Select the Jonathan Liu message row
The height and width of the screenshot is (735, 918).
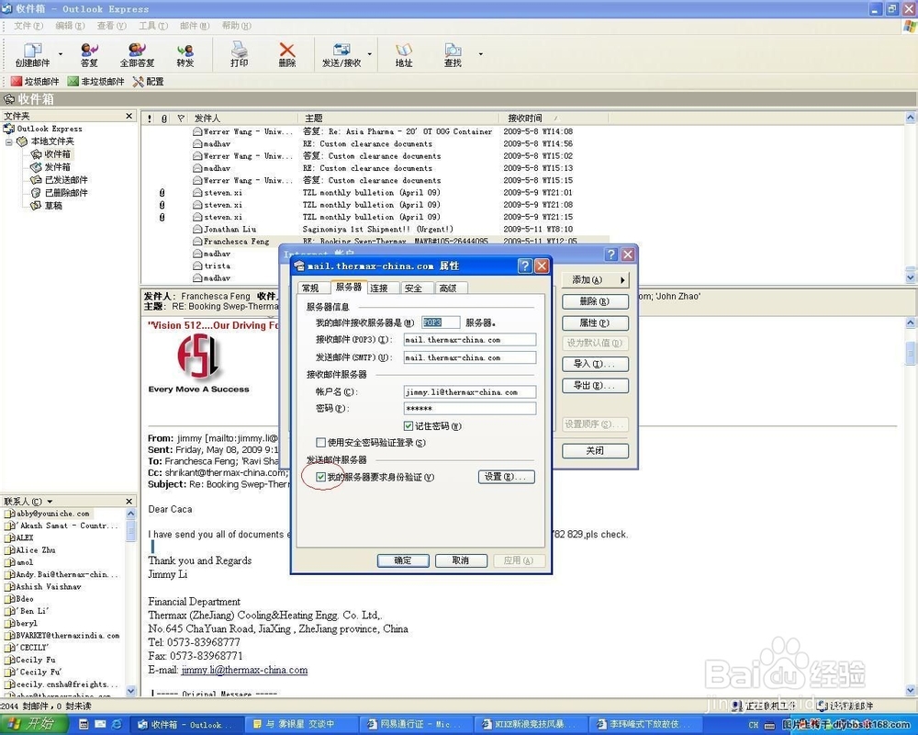[375, 229]
